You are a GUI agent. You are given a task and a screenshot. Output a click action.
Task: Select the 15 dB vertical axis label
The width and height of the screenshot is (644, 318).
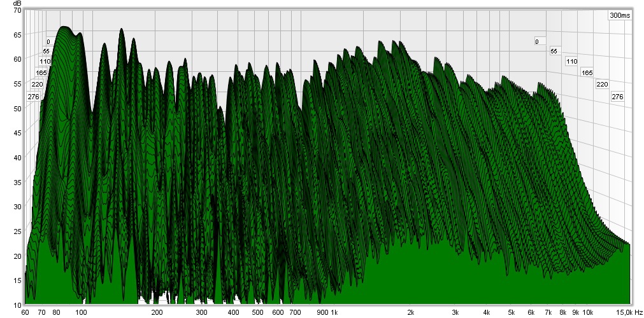17,280
